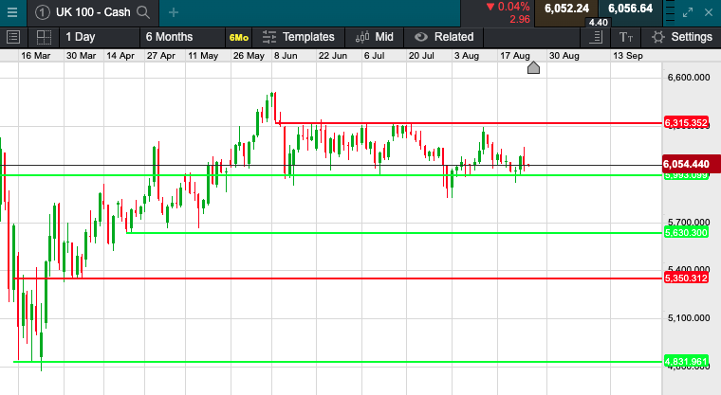The image size is (721, 395).
Task: Click the 4.40 spread value
Action: [x=598, y=23]
